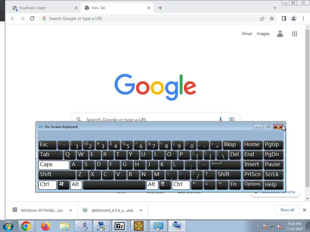Click the Enter key on keyboard

[x=225, y=165]
